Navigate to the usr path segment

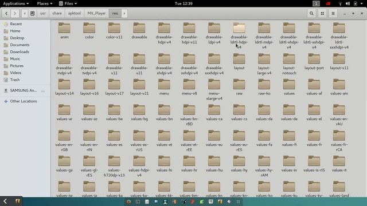click(43, 13)
